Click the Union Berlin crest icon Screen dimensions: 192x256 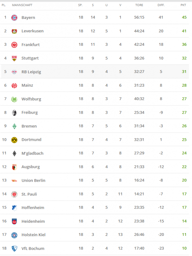click(x=14, y=180)
